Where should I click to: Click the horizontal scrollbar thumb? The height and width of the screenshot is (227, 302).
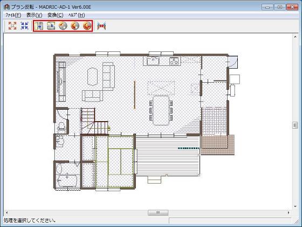tap(158, 212)
